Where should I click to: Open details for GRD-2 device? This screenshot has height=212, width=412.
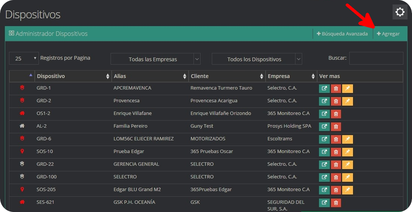(x=324, y=101)
